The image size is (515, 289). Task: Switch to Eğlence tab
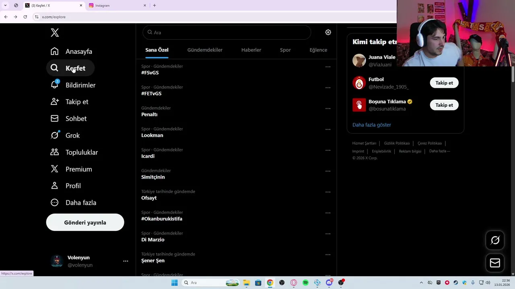(x=318, y=50)
